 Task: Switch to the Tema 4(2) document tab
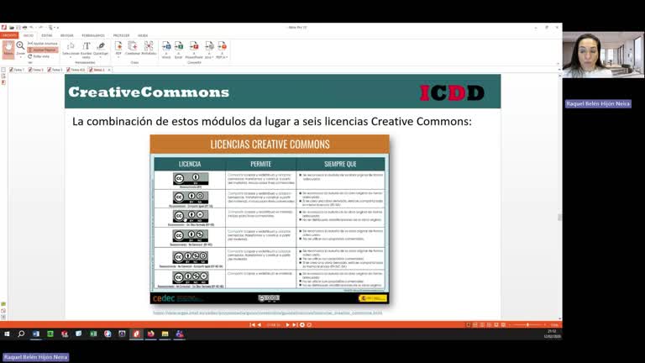[76, 70]
